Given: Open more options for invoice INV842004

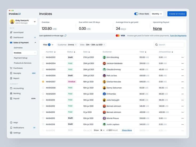Looking at the screenshot, I should 182,63.
